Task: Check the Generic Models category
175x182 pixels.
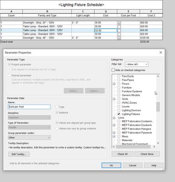Action: (x=119, y=95)
